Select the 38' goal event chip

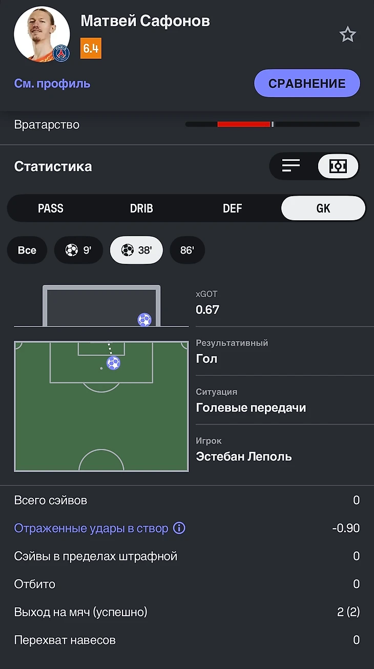(136, 250)
